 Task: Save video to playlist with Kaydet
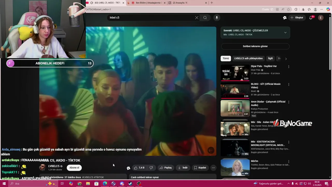[x=200, y=168]
